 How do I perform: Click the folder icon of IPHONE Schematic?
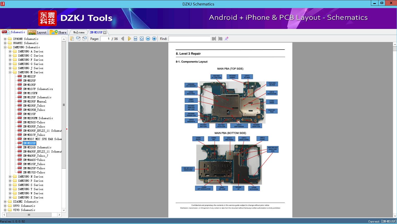point(10,39)
